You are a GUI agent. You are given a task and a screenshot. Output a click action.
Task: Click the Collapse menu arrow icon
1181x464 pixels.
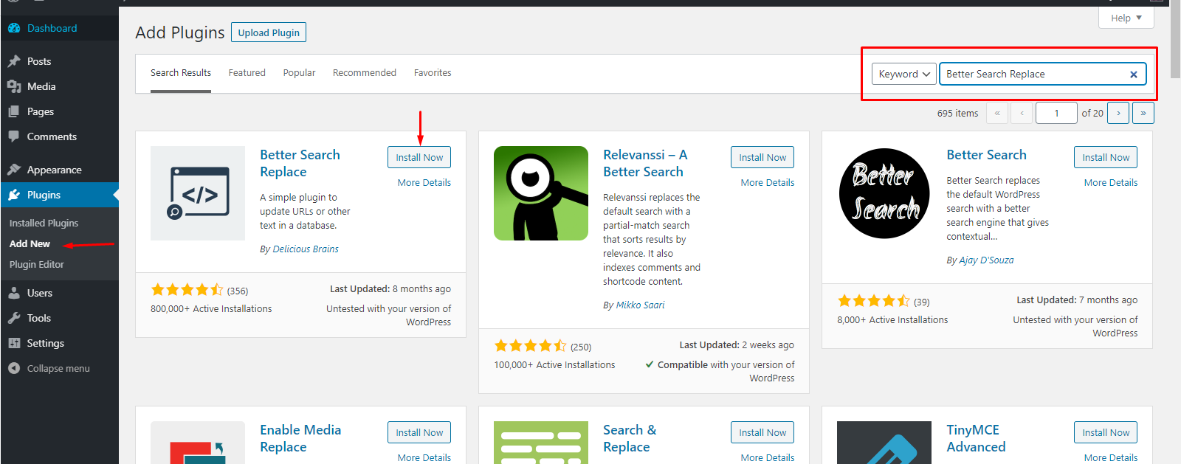point(14,368)
